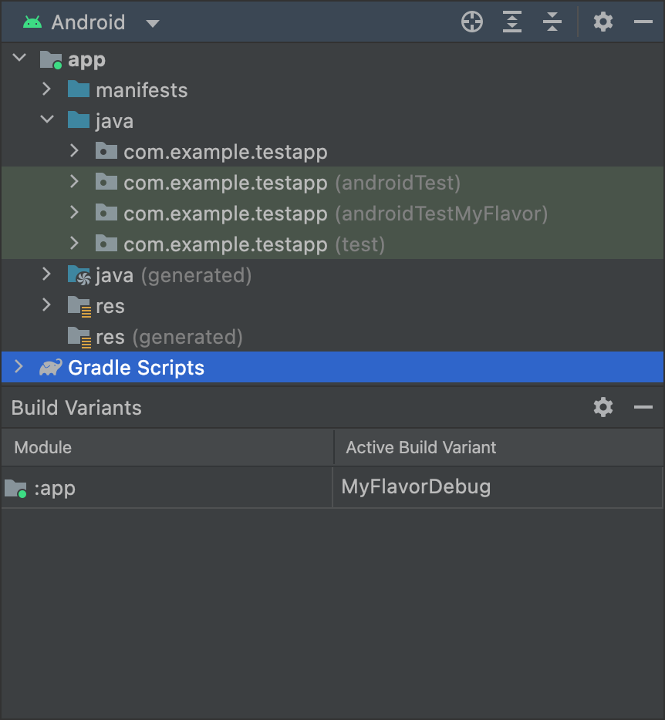665x720 pixels.
Task: Hide the Project tool window
Action: point(645,22)
